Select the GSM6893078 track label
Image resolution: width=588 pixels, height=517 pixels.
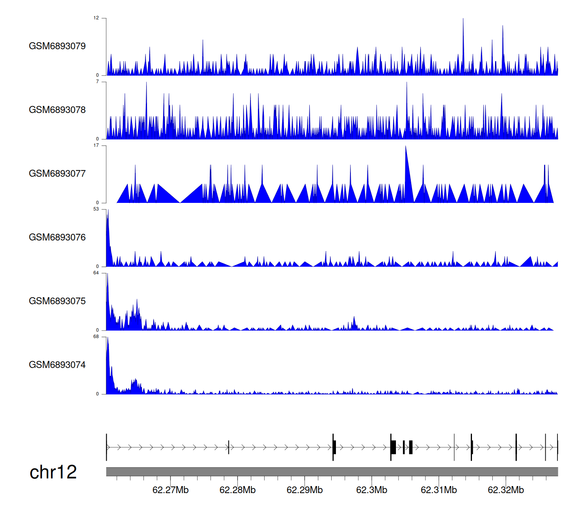(x=57, y=110)
